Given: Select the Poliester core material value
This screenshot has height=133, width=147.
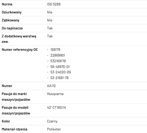Looking at the screenshot, I should pyautogui.click(x=54, y=129).
